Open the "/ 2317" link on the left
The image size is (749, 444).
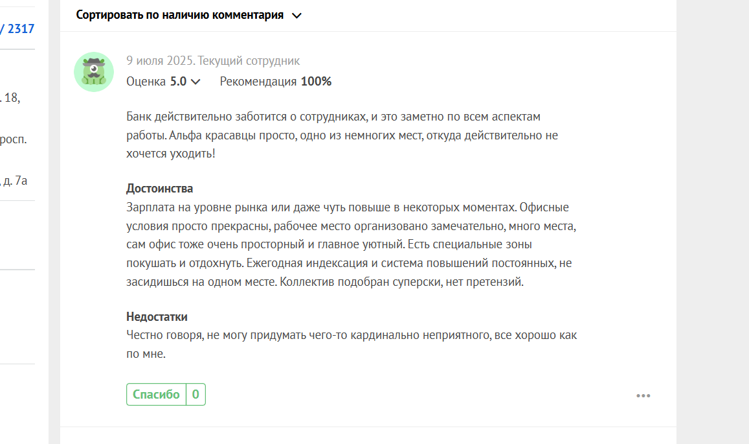[x=17, y=29]
